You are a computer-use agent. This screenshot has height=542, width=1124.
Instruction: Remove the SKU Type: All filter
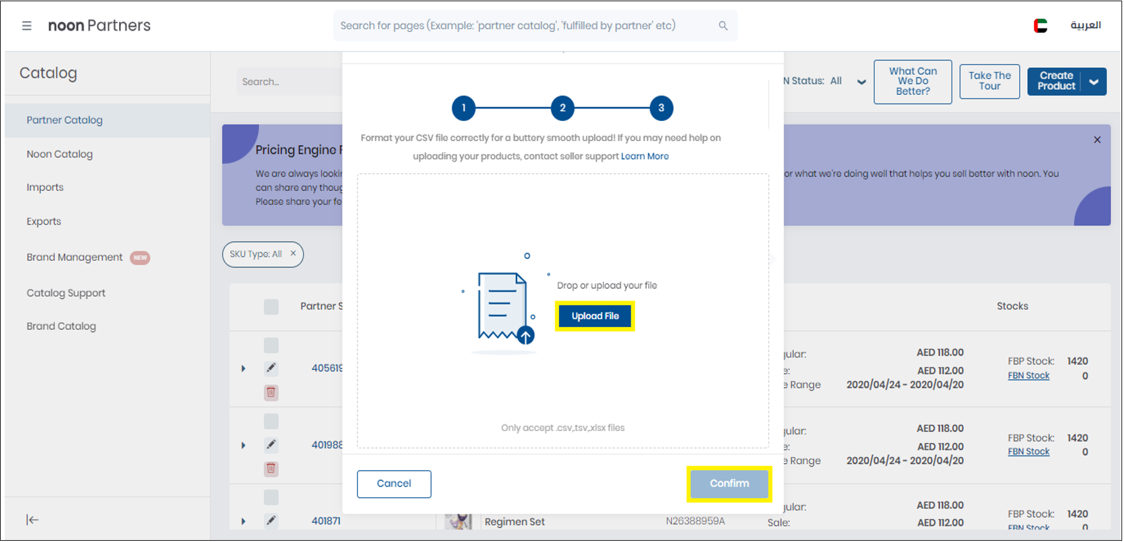tap(293, 254)
